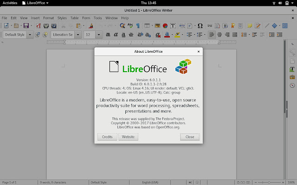This screenshot has height=185, width=297.
Task: Toggle Print Preview icon
Action: tap(54, 26)
